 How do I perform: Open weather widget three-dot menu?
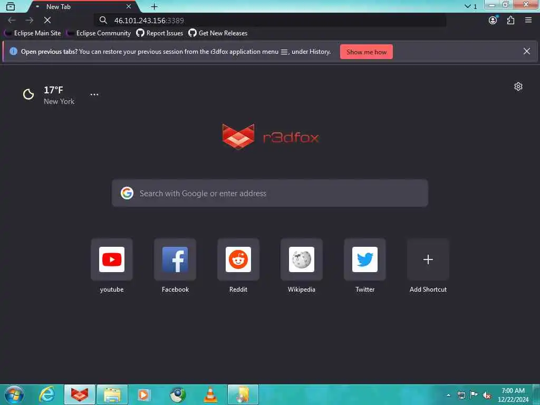click(x=94, y=94)
